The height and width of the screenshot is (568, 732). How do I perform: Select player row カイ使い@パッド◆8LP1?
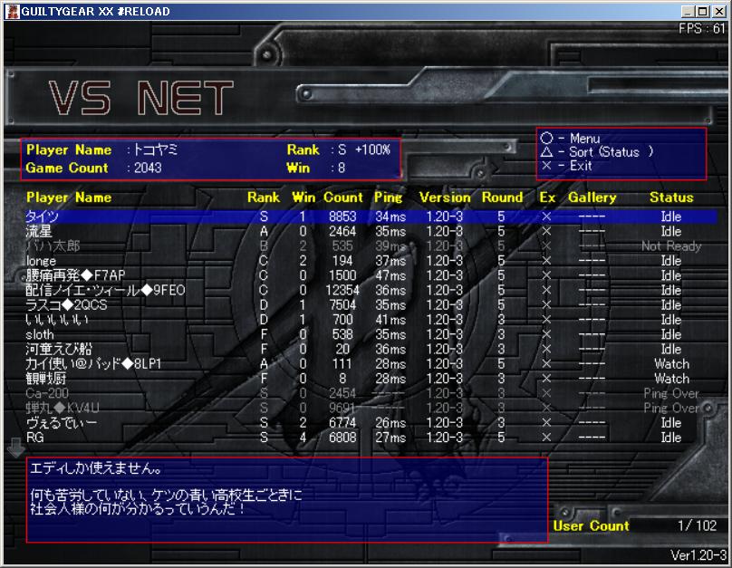click(371, 364)
